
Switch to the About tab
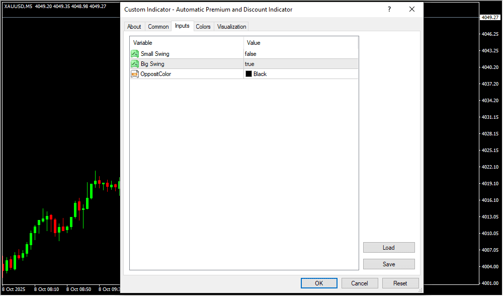(x=134, y=27)
